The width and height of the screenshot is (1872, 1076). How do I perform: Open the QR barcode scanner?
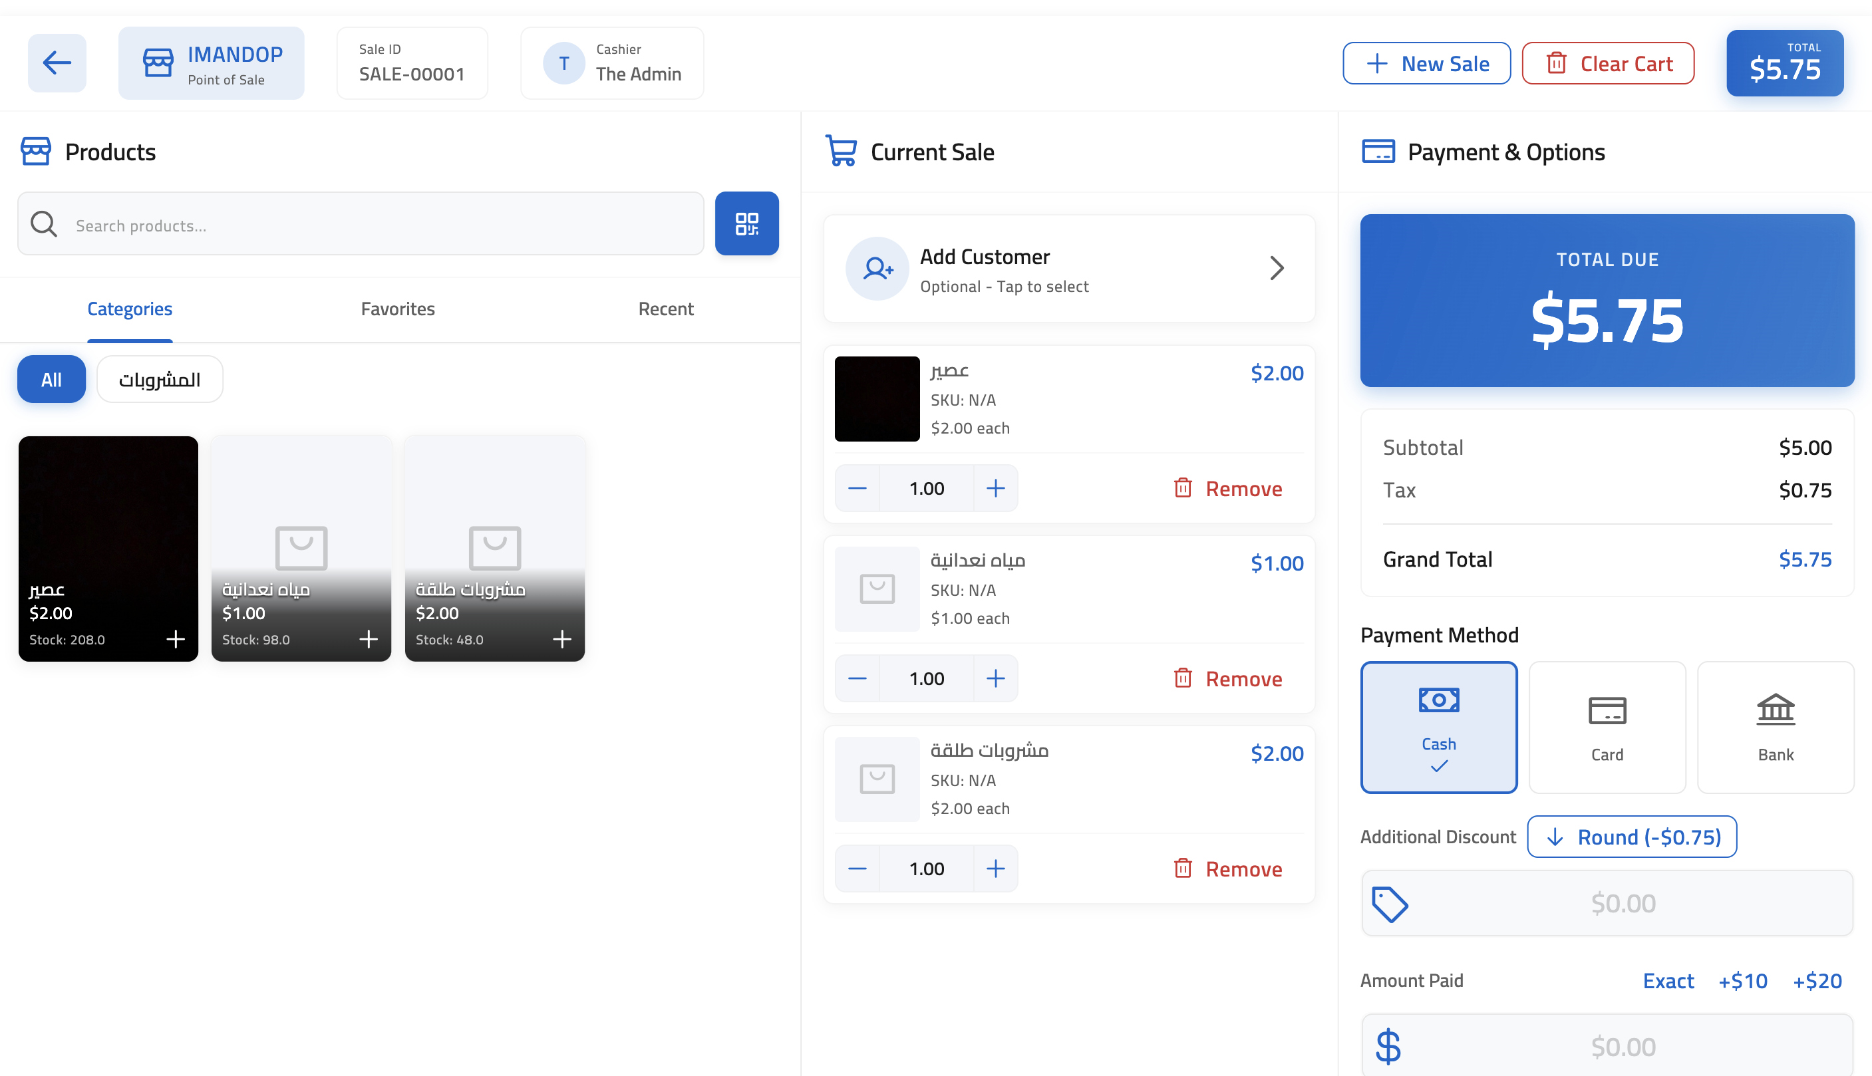coord(746,224)
